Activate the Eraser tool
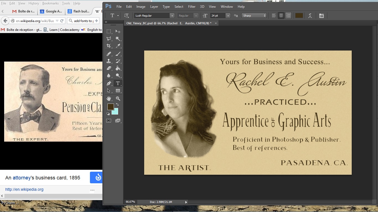This screenshot has height=212, width=378. click(x=109, y=68)
